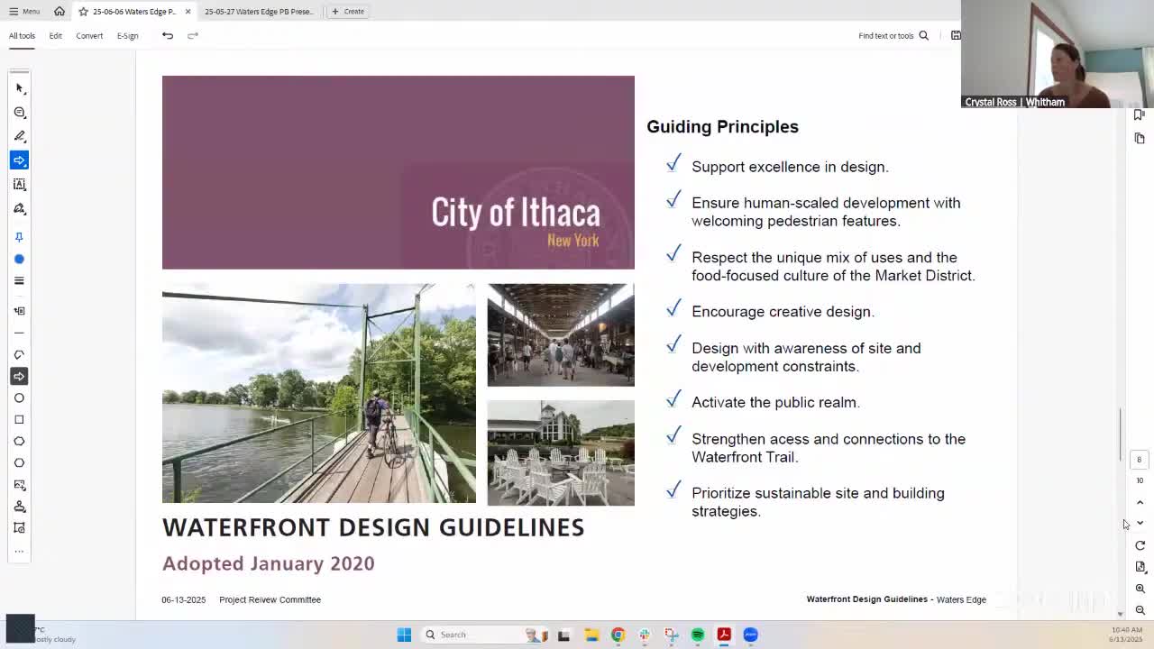Open the E-Sign menu
1154x649 pixels.
(127, 35)
